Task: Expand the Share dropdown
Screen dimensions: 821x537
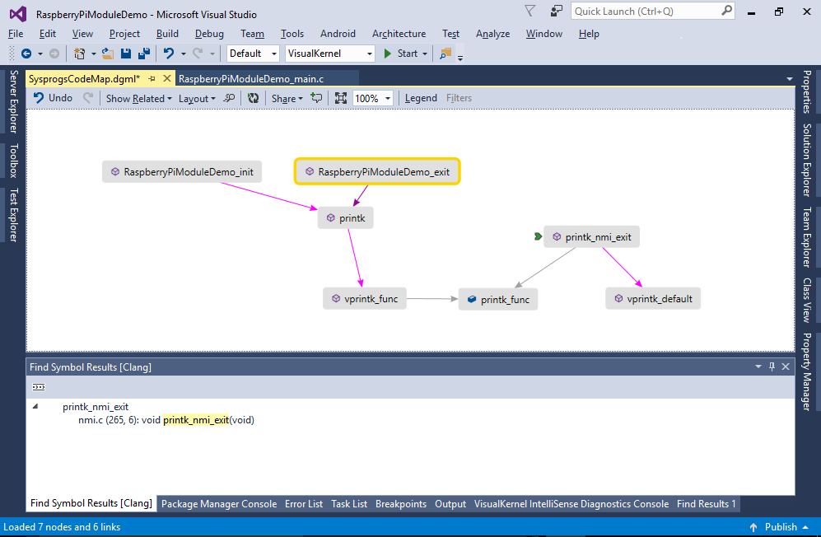Action: pyautogui.click(x=287, y=98)
